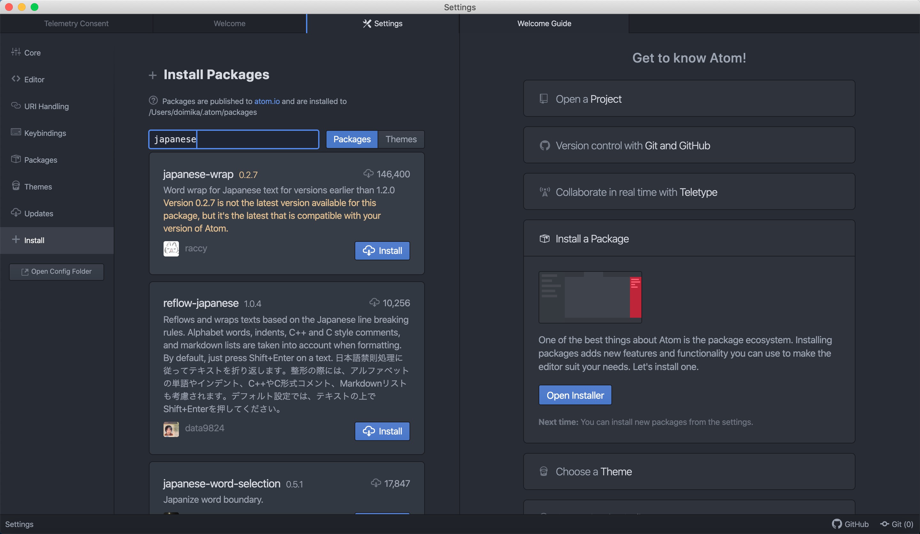Expand Collaborate in real time with Teletype

[x=689, y=192]
